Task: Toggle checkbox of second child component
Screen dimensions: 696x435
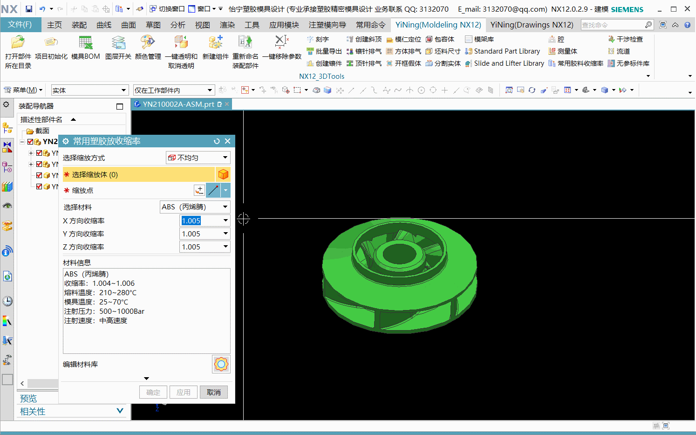Action: point(39,164)
